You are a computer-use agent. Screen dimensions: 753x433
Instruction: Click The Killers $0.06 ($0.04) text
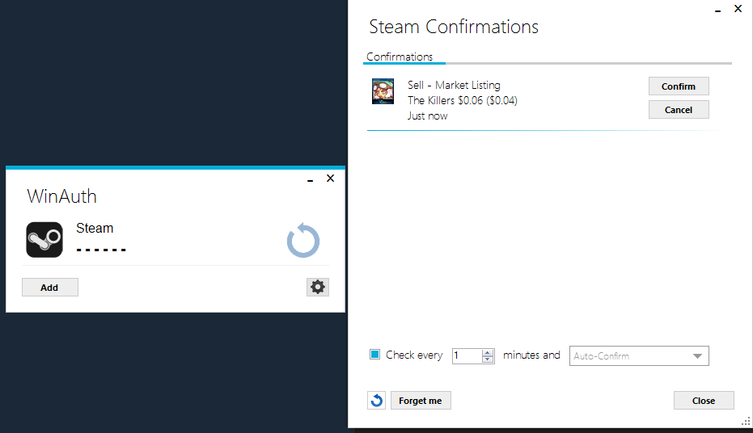click(463, 100)
